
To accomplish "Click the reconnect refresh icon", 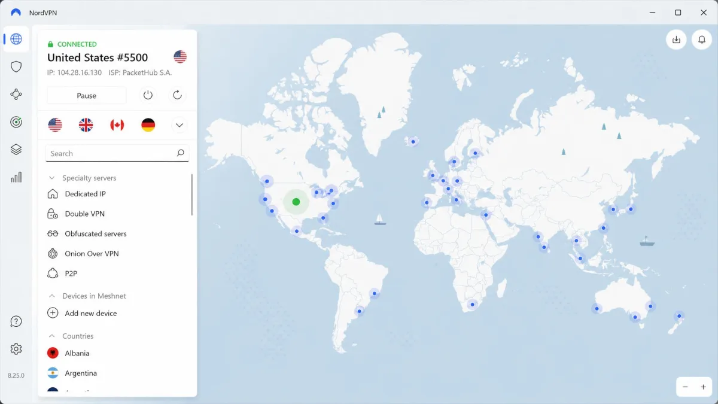I will 177,95.
